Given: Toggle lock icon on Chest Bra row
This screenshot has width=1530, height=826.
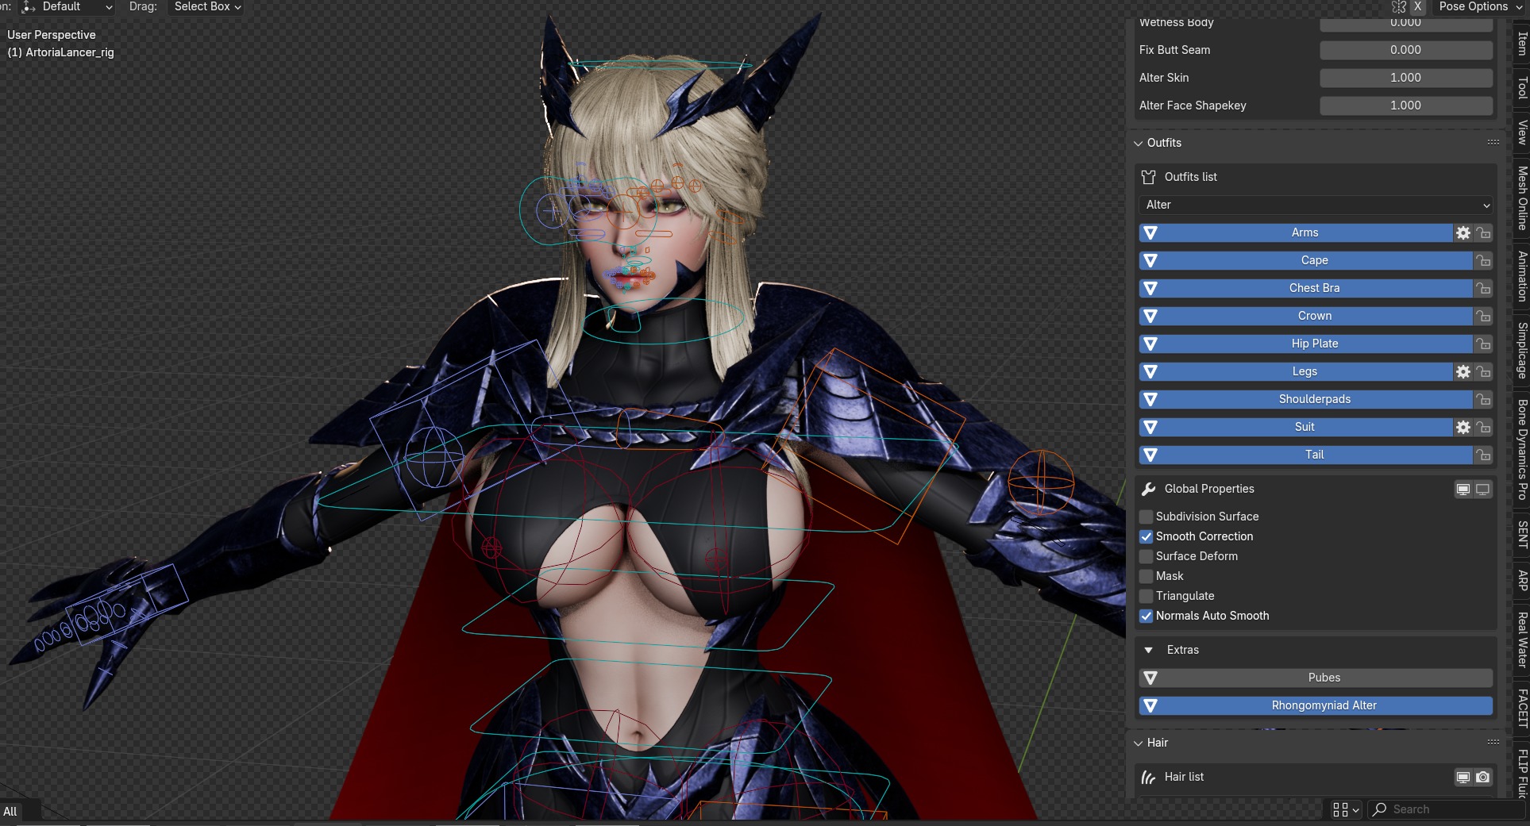Looking at the screenshot, I should click(1483, 288).
